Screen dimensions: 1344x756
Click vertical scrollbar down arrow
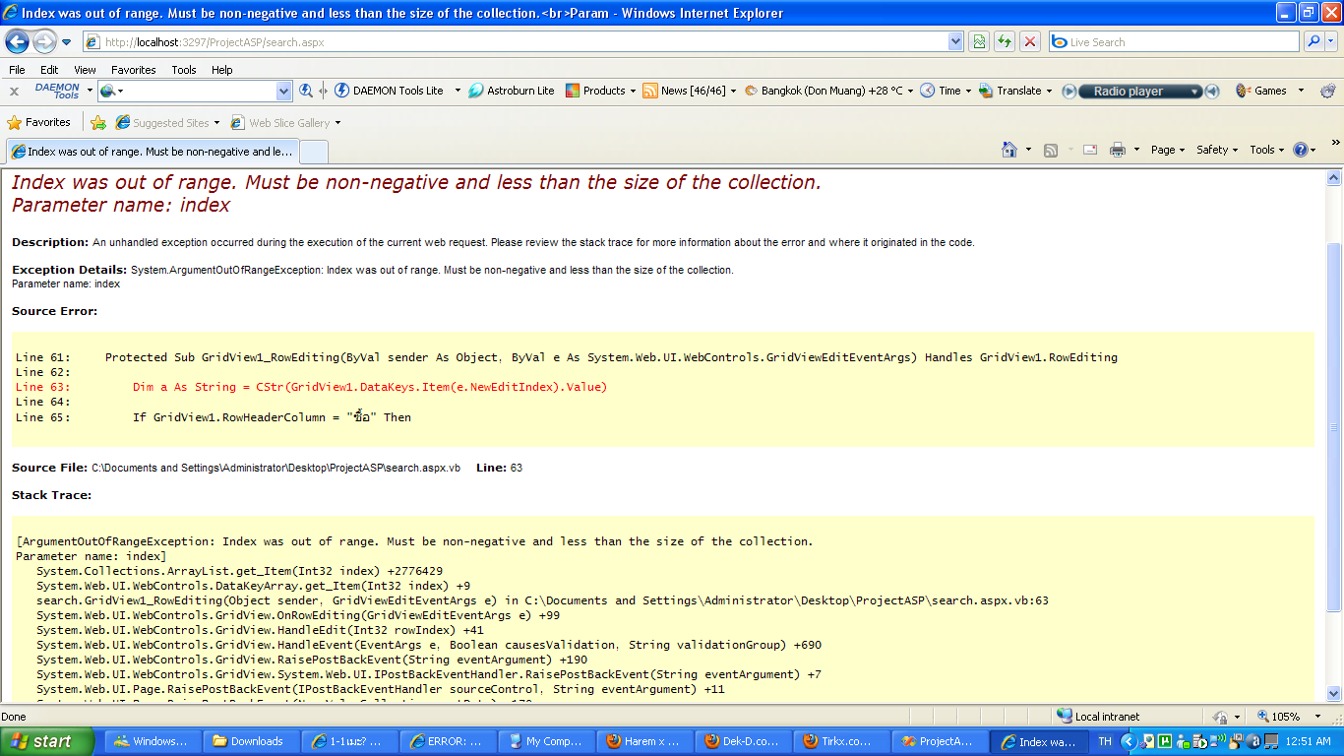pos(1334,693)
